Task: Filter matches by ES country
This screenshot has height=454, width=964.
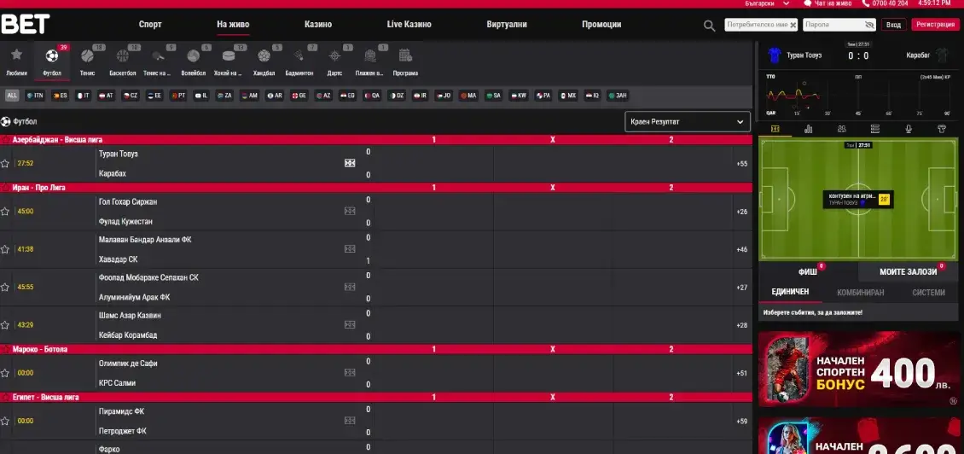Action: [60, 96]
